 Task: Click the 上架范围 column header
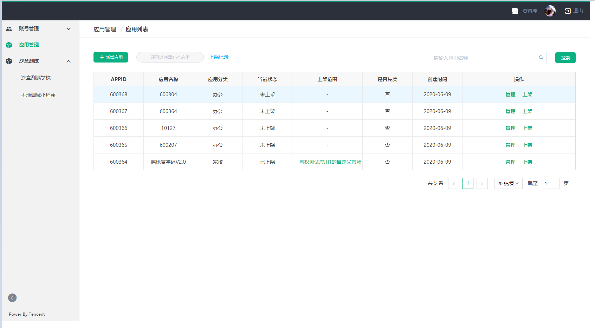tap(328, 79)
